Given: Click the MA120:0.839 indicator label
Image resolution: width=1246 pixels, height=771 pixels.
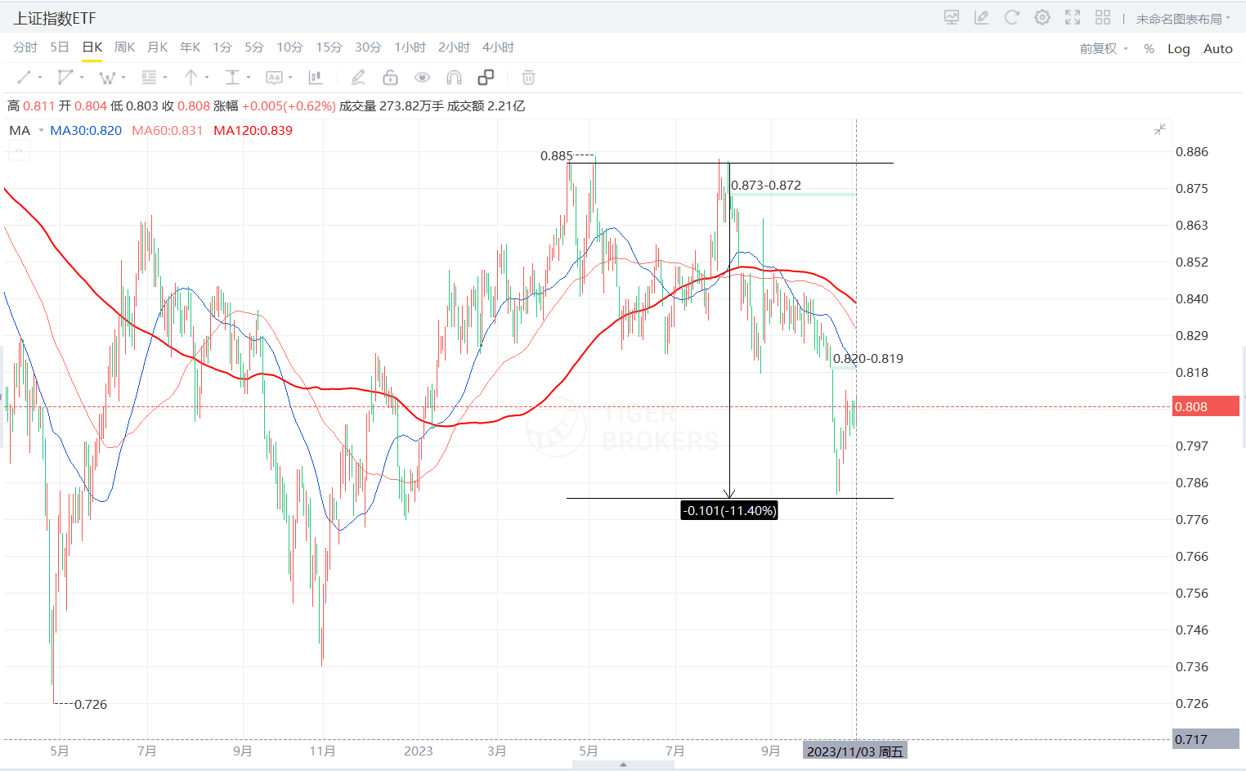Looking at the screenshot, I should pos(253,131).
